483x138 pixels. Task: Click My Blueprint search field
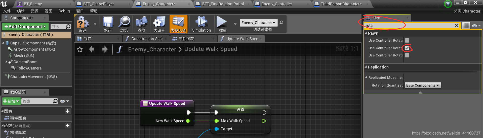(40, 101)
